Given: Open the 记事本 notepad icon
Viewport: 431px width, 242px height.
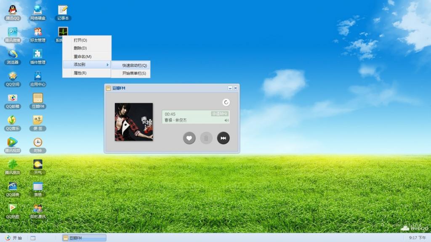Looking at the screenshot, I should point(63,13).
